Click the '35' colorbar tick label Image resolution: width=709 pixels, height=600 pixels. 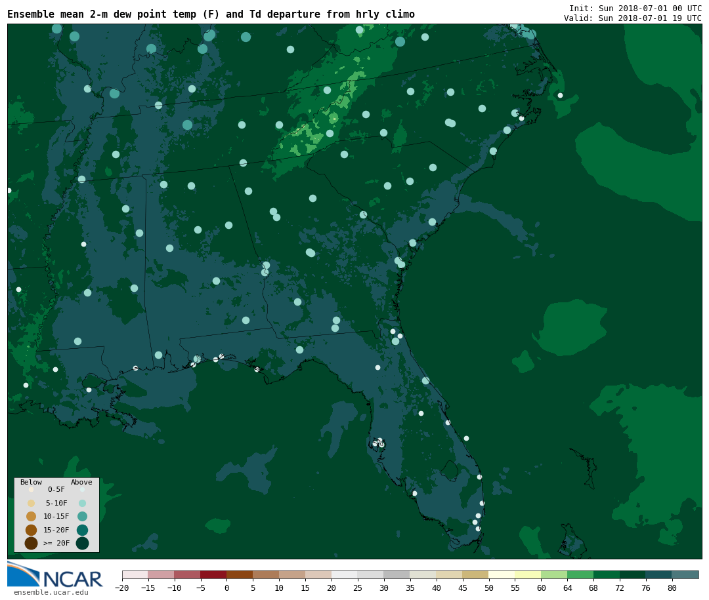click(x=410, y=588)
